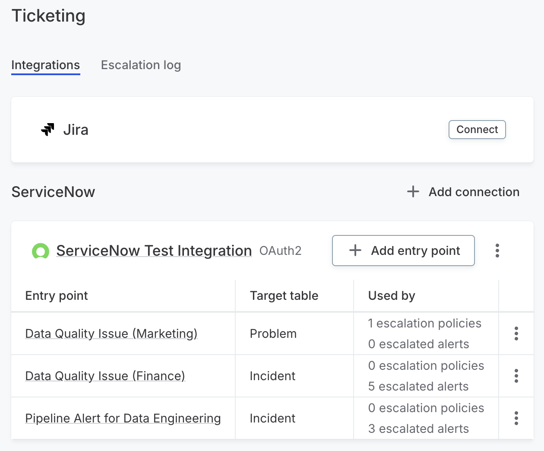Open options for the Data Quality Issue (Marketing) row
Viewport: 544px width, 451px height.
point(516,333)
